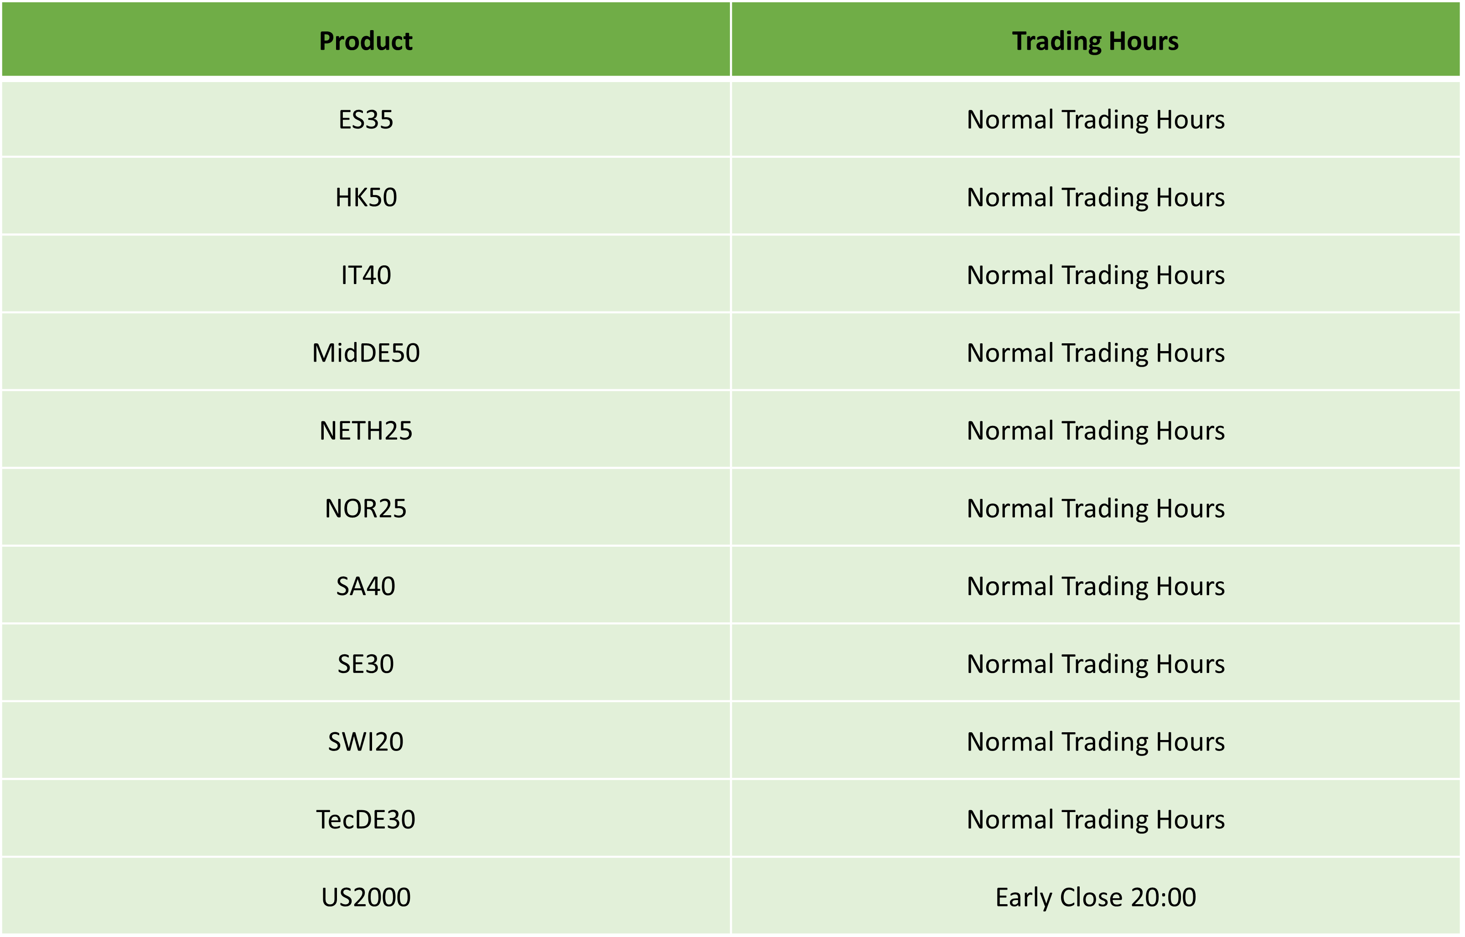Click trading hours for MidDE50 row
The height and width of the screenshot is (937, 1465).
(1095, 352)
